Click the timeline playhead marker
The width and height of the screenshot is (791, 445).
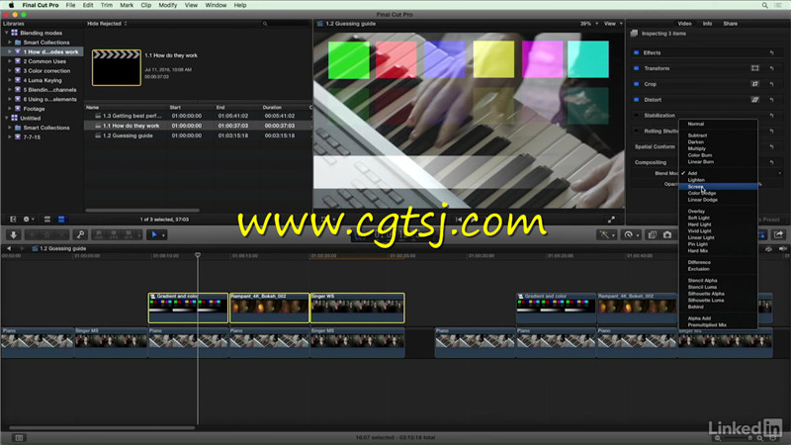[x=198, y=255]
